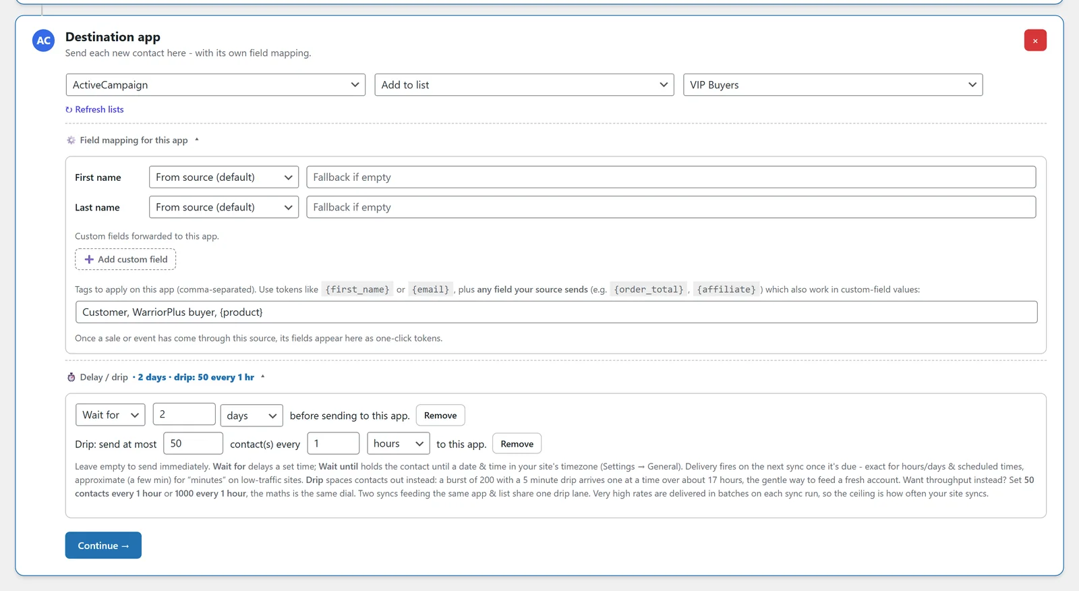Remove the drip setting
The width and height of the screenshot is (1079, 591).
517,444
